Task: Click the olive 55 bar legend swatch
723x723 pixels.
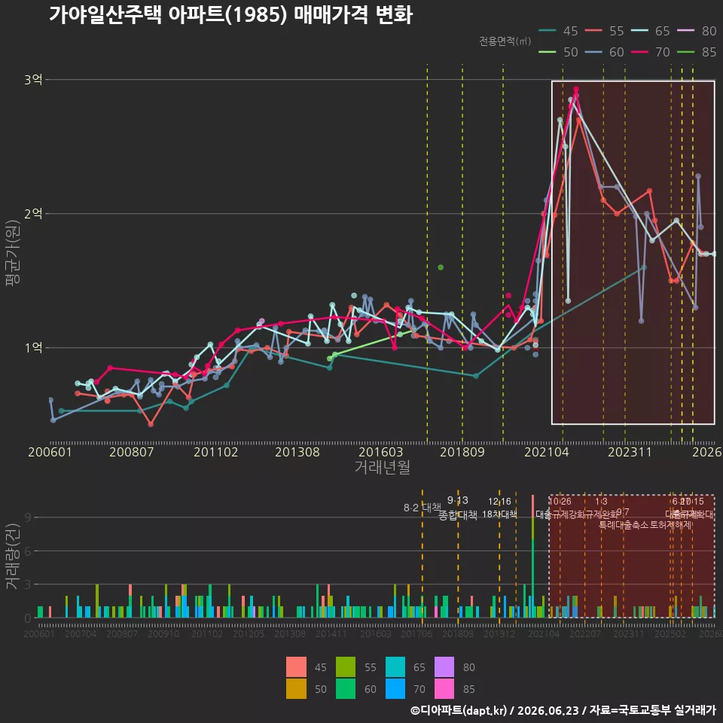Action: coord(346,667)
